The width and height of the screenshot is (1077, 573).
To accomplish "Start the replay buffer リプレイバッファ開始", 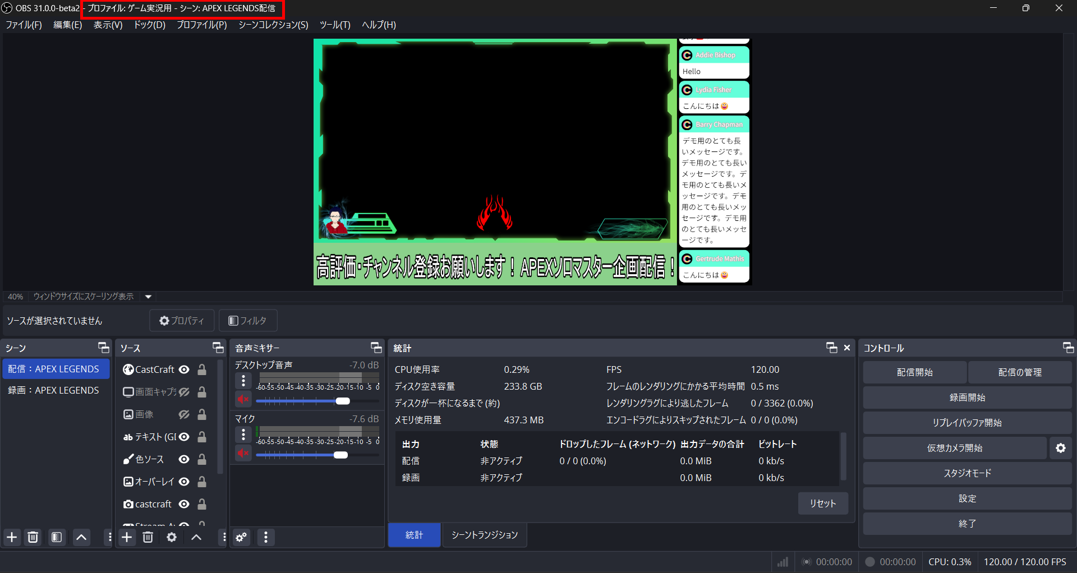I will (968, 423).
